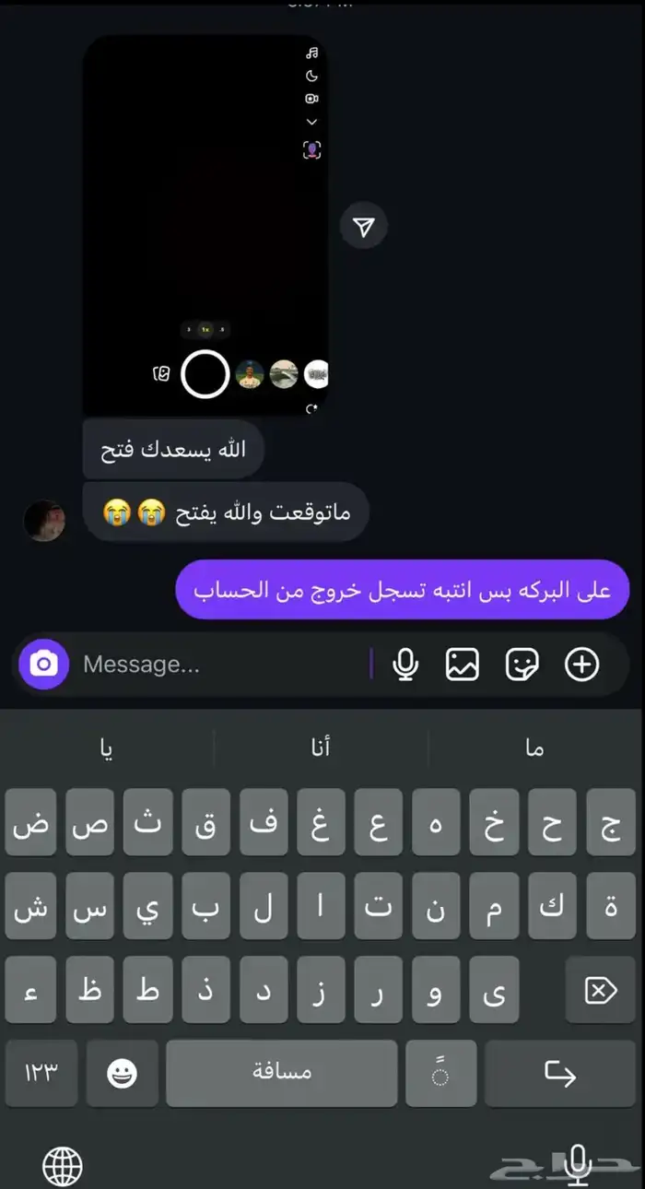Open the photo gallery icon

tap(463, 665)
